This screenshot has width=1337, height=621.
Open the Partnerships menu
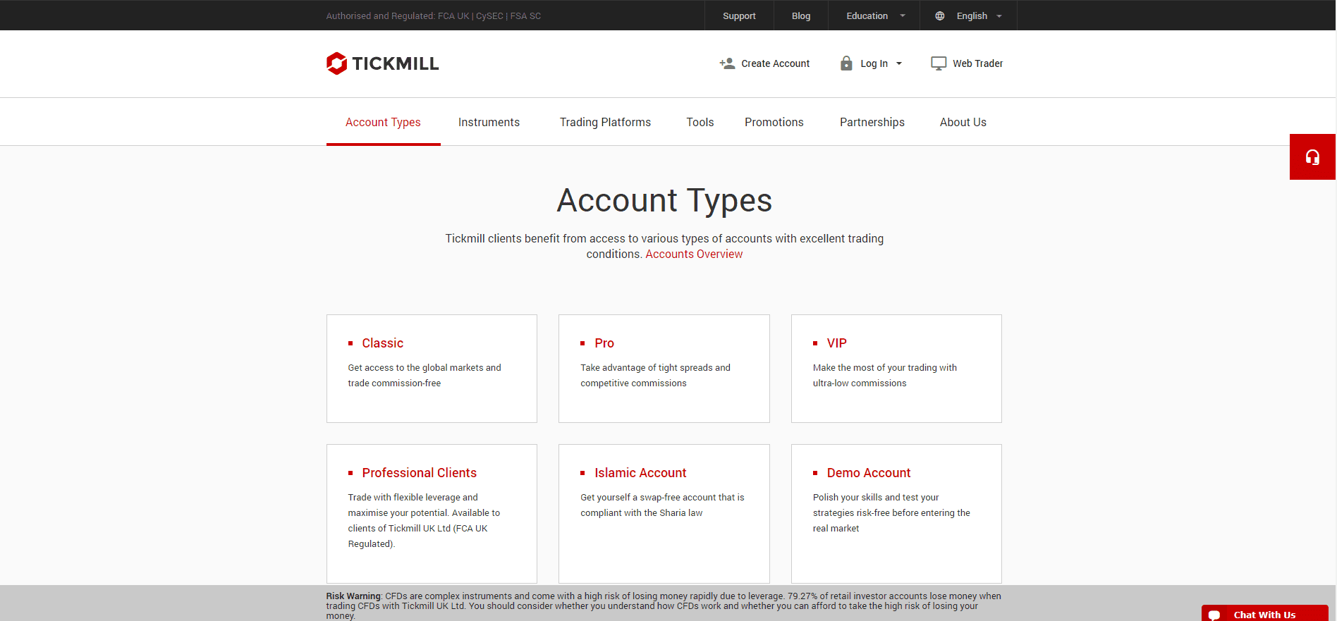tap(872, 122)
